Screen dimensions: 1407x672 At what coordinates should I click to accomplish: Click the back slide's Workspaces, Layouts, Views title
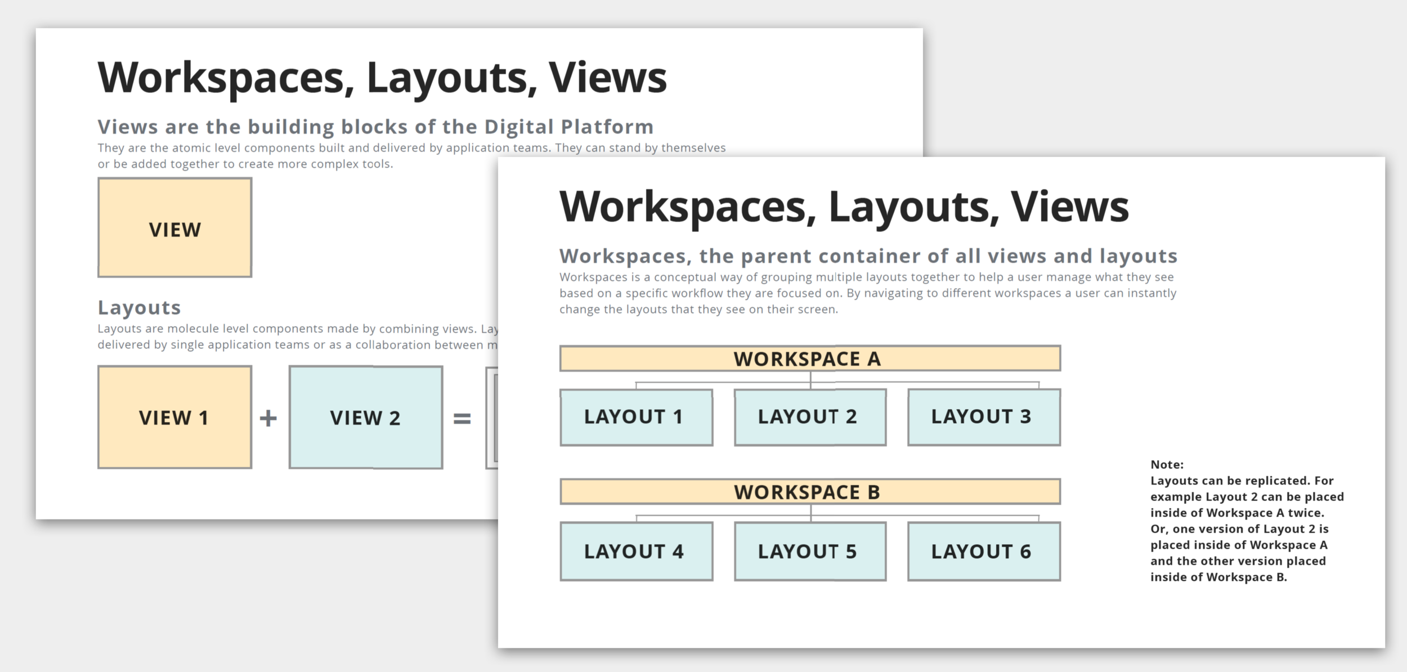[382, 78]
